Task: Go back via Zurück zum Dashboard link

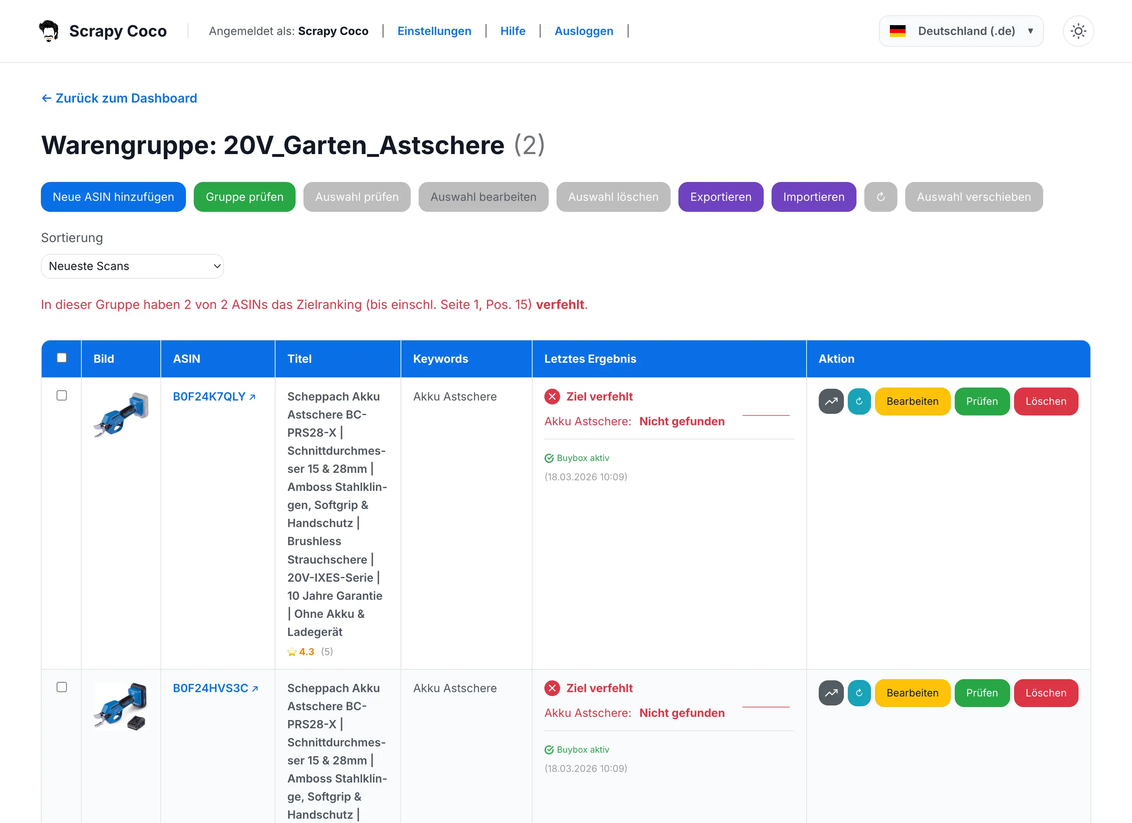Action: pyautogui.click(x=119, y=98)
